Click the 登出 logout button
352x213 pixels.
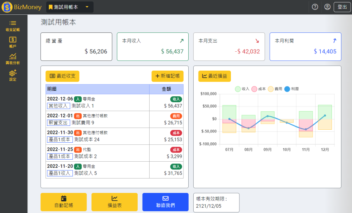(x=342, y=7)
